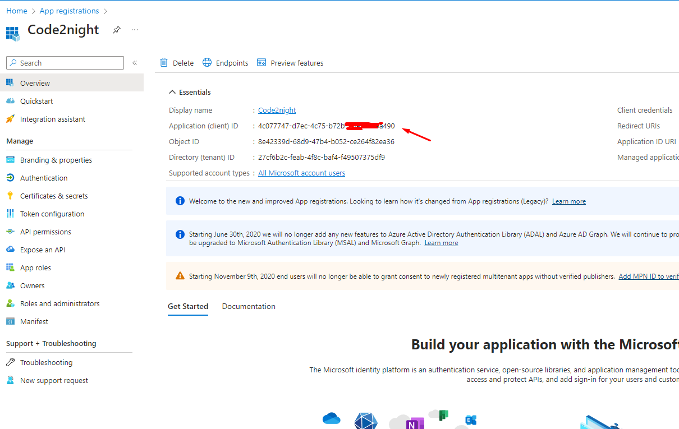Select the Directory (tenant) ID value
This screenshot has width=679, height=429.
point(322,158)
